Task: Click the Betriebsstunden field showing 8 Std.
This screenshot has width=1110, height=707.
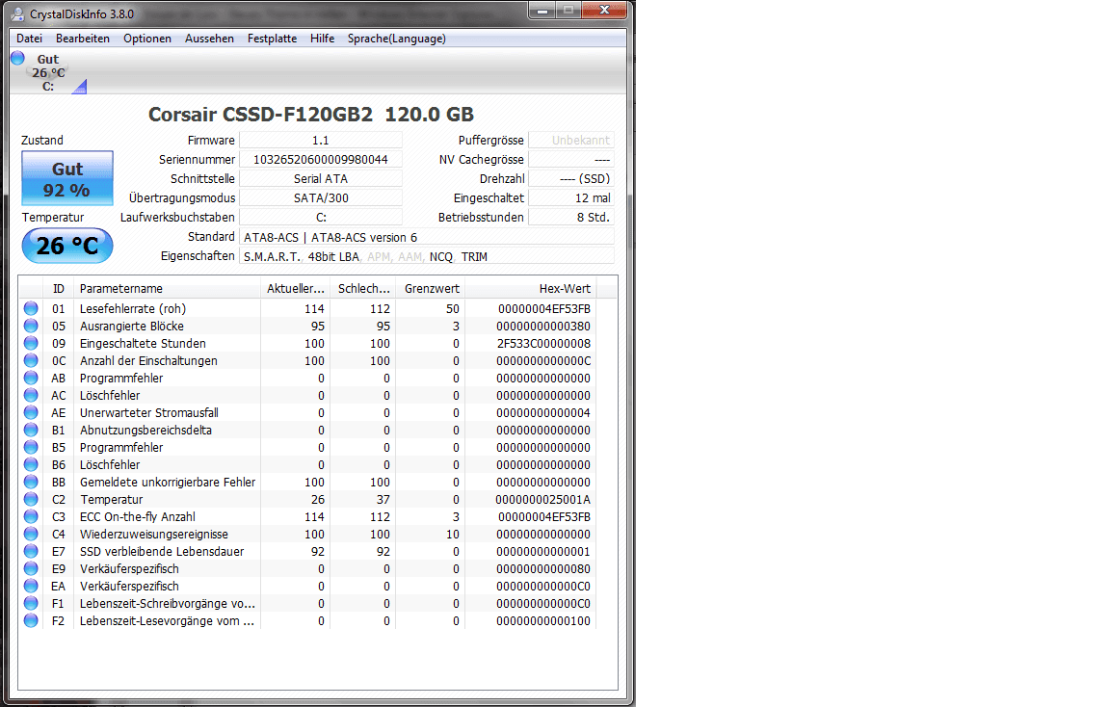Action: 571,218
